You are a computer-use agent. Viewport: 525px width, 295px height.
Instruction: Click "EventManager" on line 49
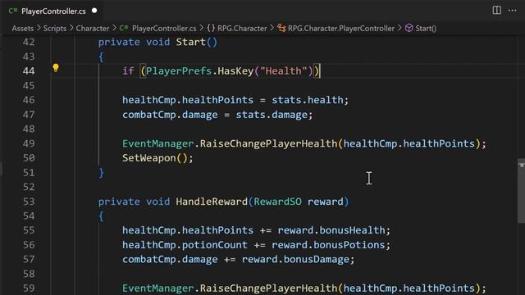coord(158,143)
